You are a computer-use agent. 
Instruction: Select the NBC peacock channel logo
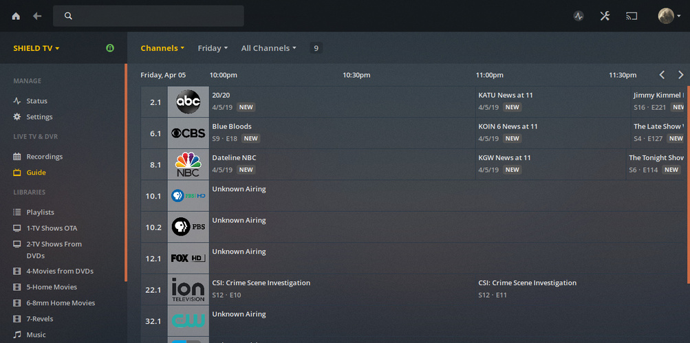point(188,164)
